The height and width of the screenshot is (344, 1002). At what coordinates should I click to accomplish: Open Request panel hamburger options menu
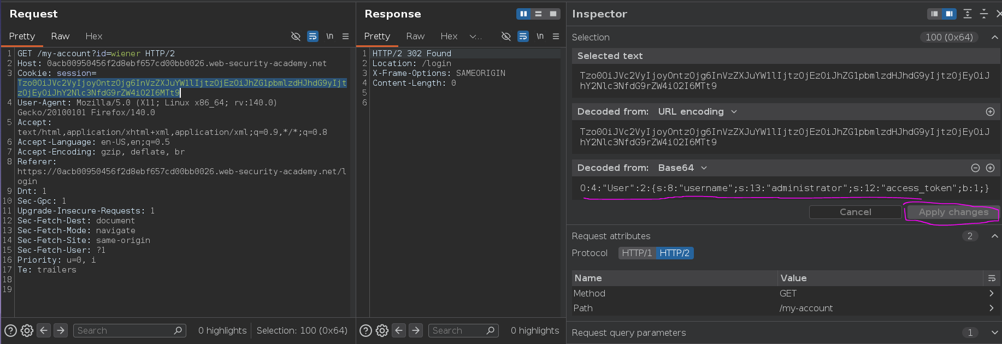pos(345,36)
